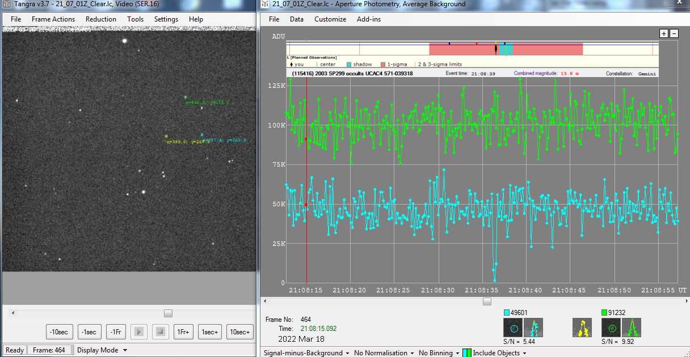Click the green PSF profile icon
The image size is (690, 357).
tap(631, 328)
